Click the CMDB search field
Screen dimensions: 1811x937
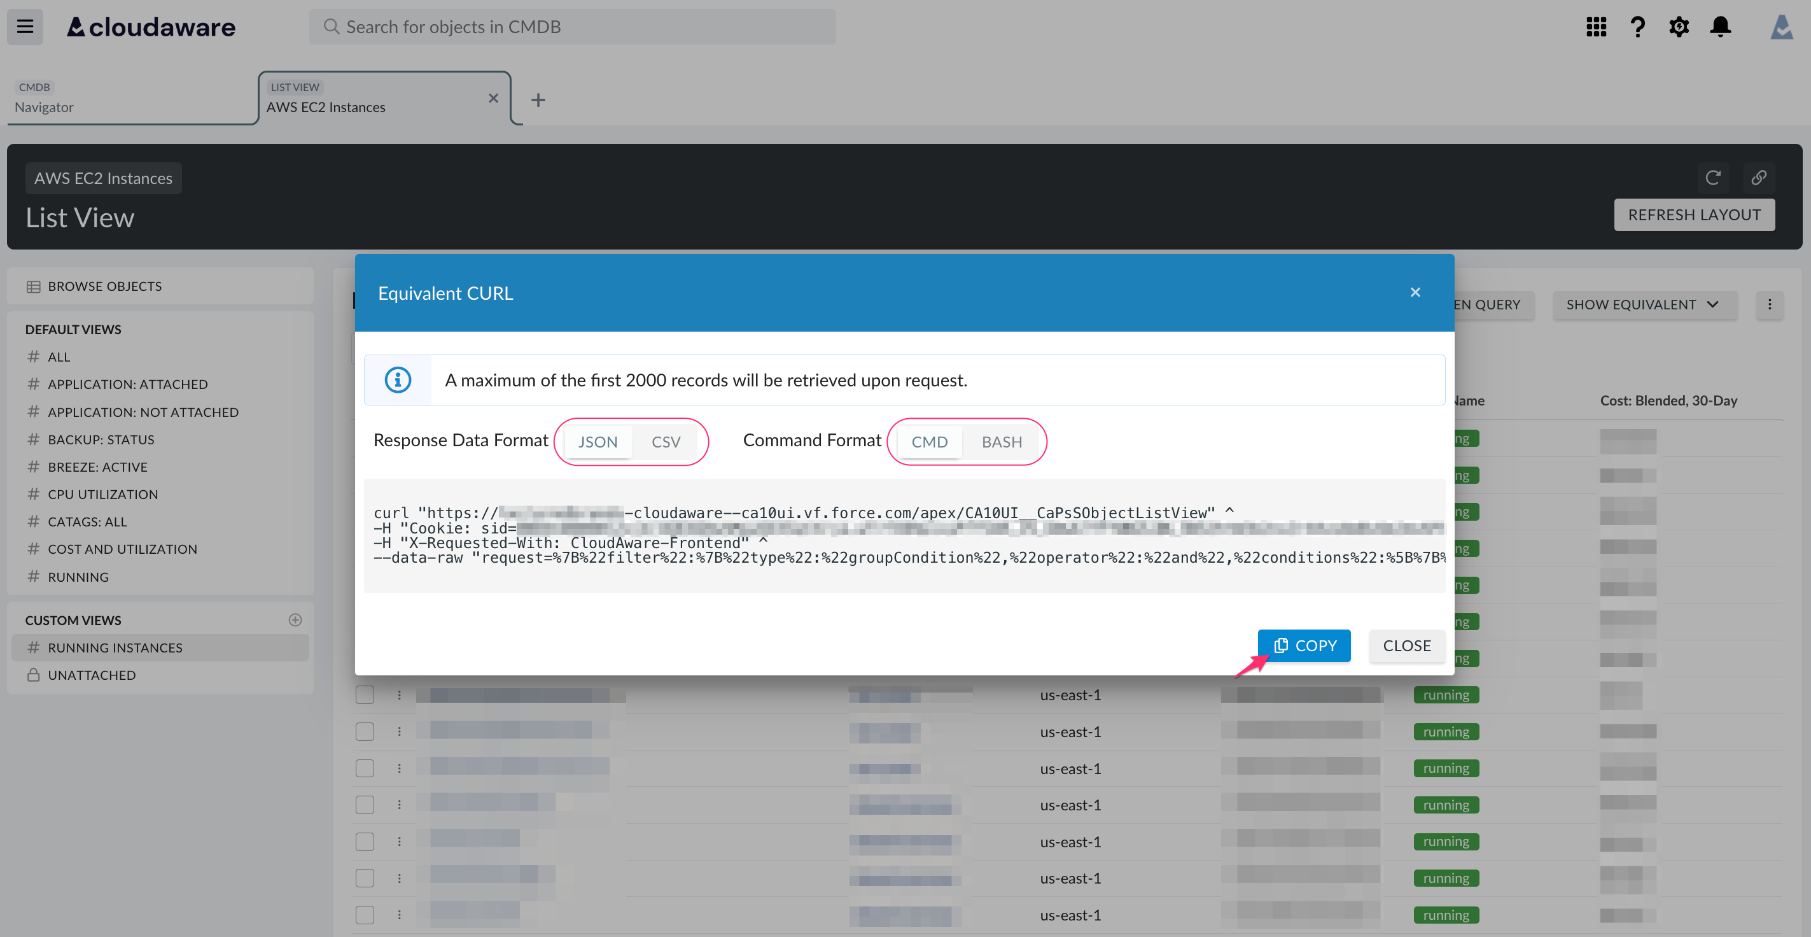click(572, 27)
